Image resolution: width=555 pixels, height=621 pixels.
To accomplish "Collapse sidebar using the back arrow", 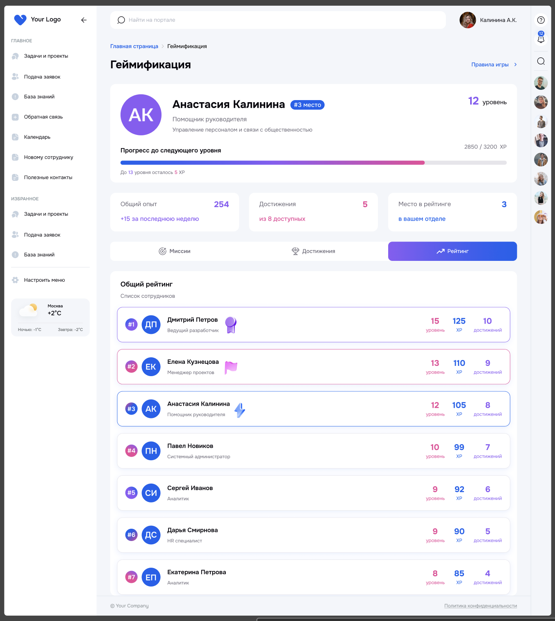I will pos(84,20).
